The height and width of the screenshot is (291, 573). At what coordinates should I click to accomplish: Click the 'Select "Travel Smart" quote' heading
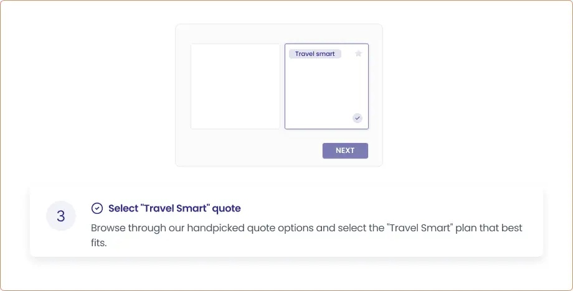click(174, 208)
